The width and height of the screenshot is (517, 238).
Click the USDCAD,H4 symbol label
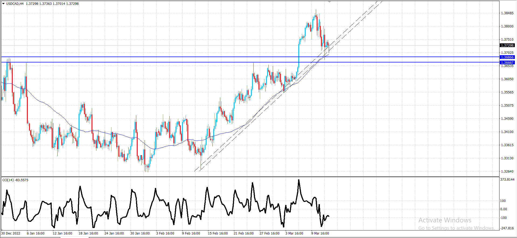pyautogui.click(x=15, y=4)
